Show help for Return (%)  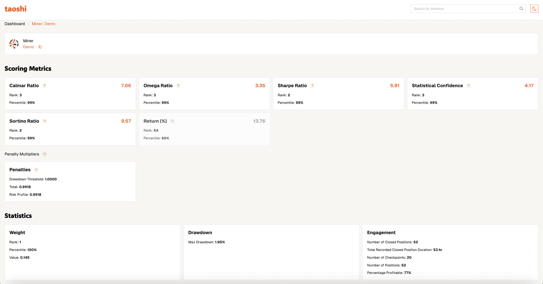tap(172, 121)
